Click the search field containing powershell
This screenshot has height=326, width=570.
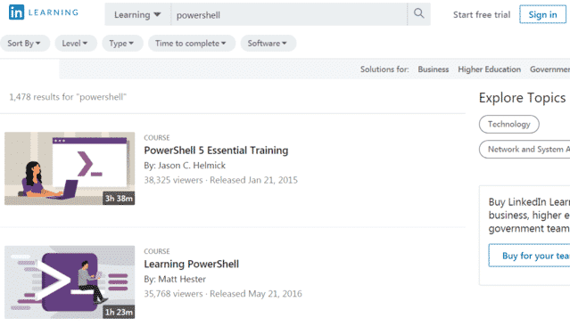click(289, 15)
